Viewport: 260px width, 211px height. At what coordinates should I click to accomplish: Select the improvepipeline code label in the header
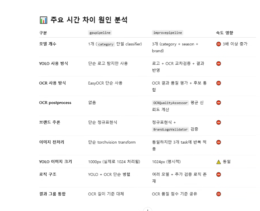coord(168,33)
